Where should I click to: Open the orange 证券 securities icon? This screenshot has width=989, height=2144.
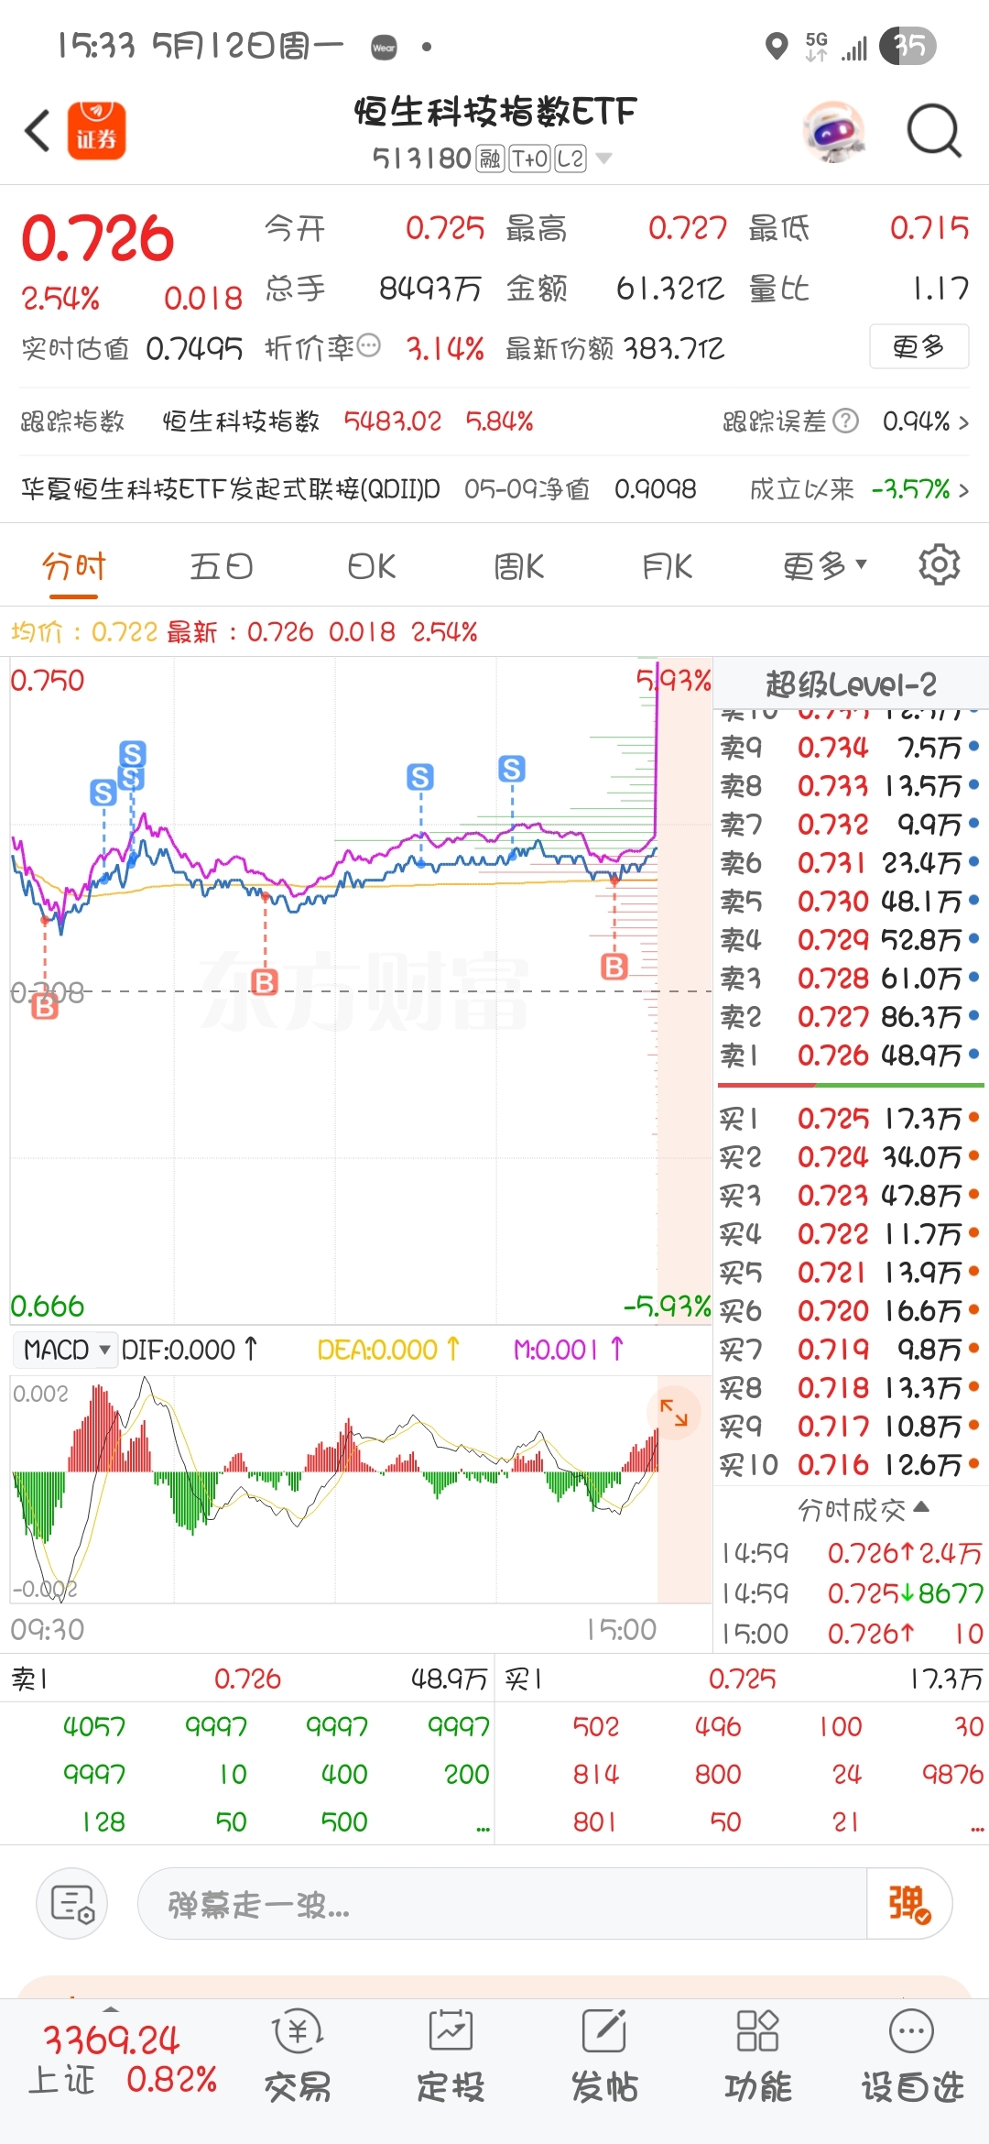[x=96, y=130]
